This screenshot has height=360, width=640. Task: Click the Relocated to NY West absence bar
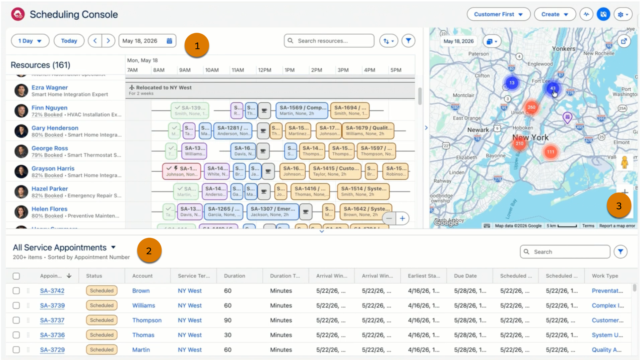270,90
